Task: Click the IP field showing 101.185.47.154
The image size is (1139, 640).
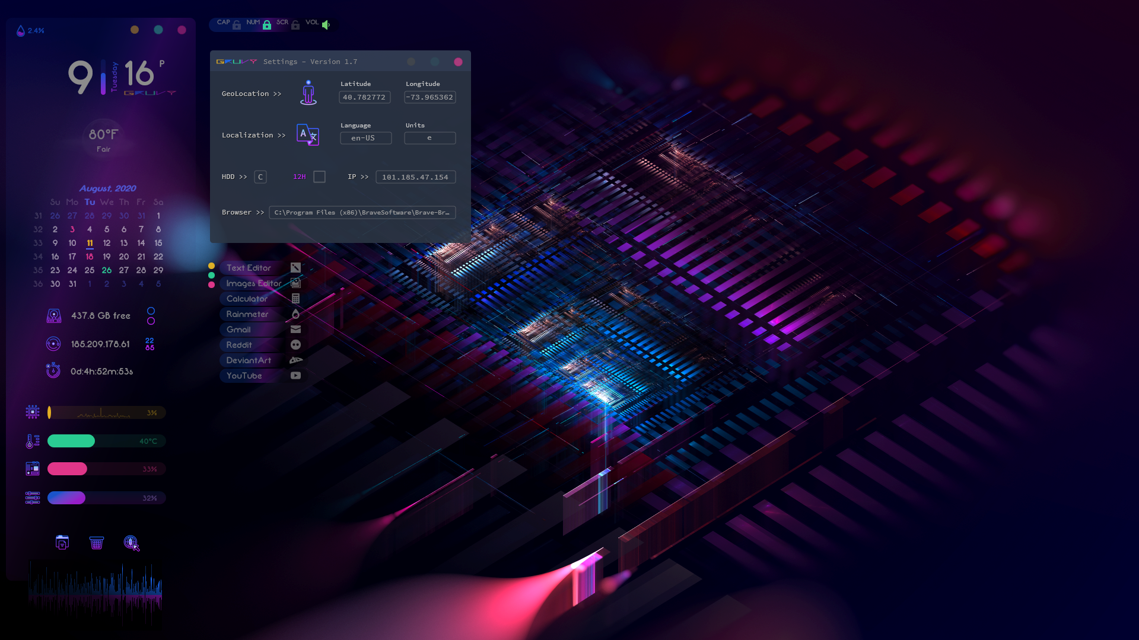Action: (x=416, y=177)
